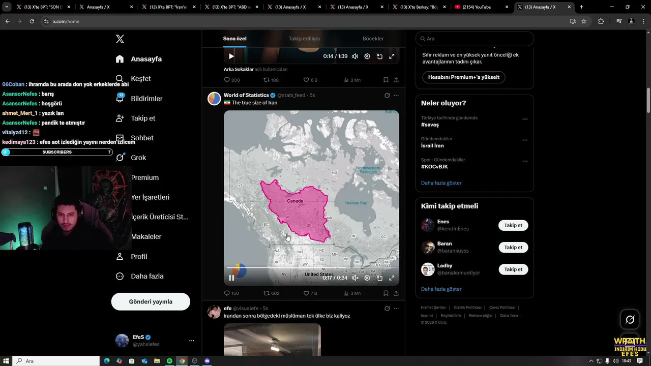
Task: Open more options on efe @visualefe post
Action: click(396, 309)
